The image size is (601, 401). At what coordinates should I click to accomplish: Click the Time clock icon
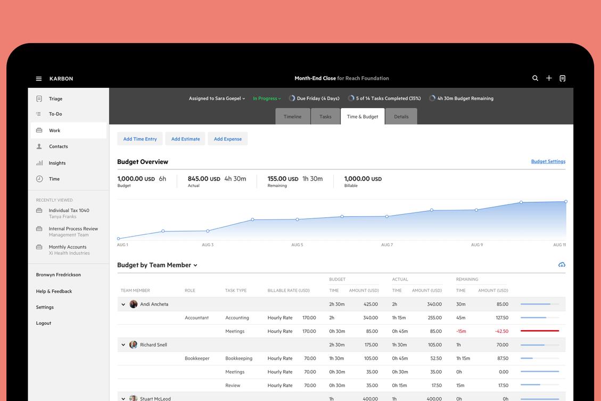(x=39, y=178)
